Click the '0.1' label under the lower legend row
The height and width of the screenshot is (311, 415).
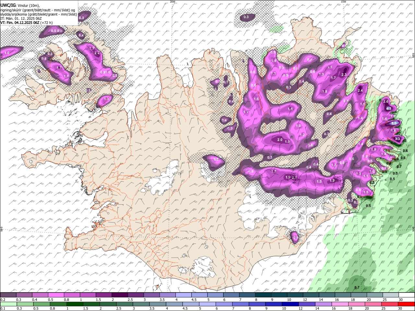3,308
